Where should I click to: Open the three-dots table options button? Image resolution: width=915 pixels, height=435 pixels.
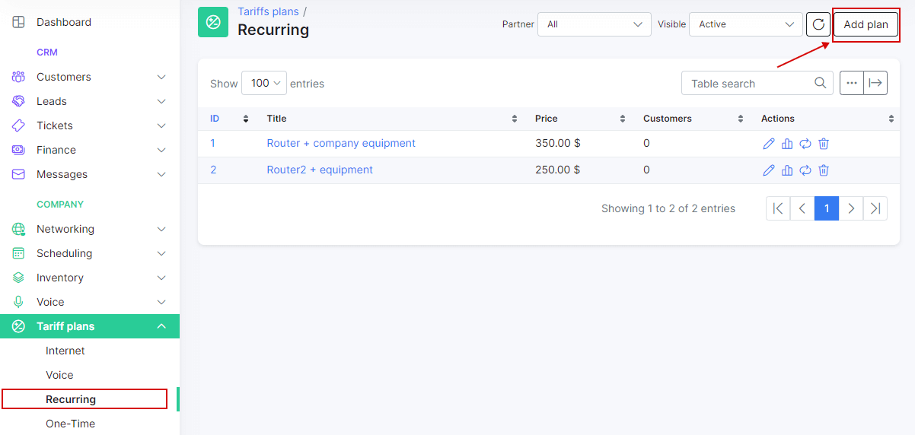click(852, 84)
